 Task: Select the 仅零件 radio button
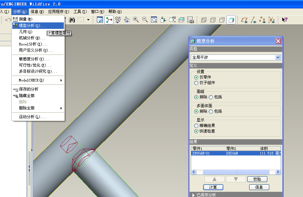click(x=196, y=78)
